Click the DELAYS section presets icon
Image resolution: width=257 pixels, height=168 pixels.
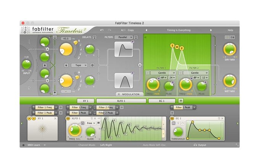pyautogui.click(x=94, y=37)
